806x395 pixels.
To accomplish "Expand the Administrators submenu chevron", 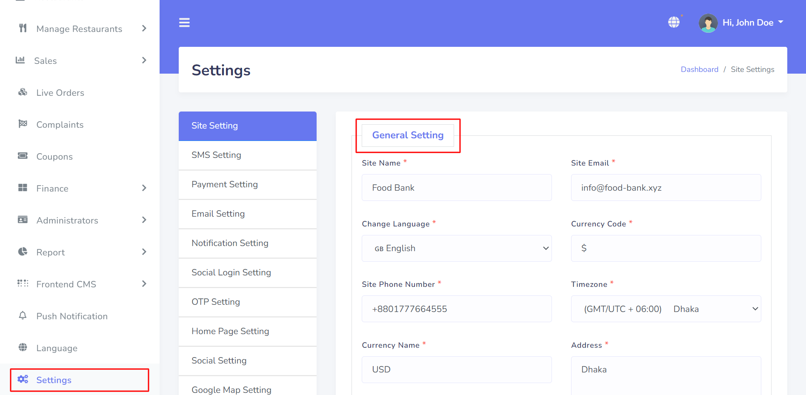I will 144,220.
